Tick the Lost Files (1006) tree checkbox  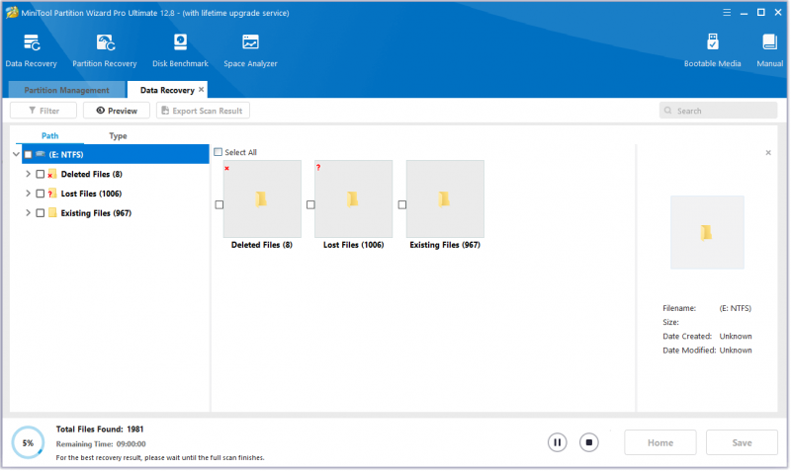tap(40, 194)
